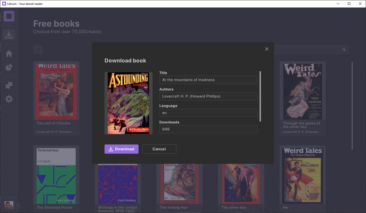366x213 pixels.
Task: Open the 'He' Weird Tales book cover
Action: [x=303, y=176]
